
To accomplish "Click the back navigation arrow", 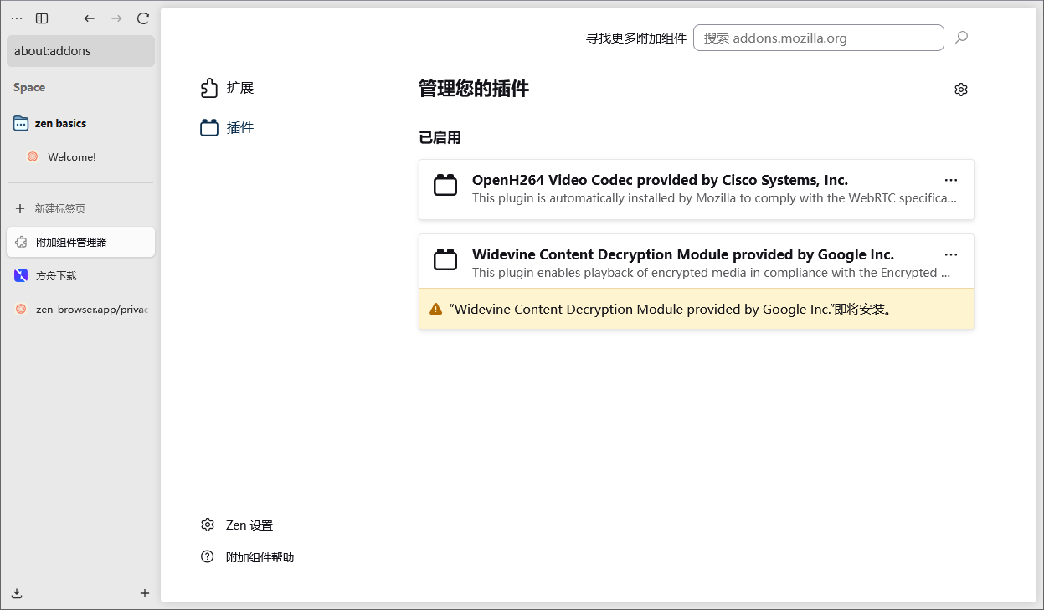I will coord(89,18).
